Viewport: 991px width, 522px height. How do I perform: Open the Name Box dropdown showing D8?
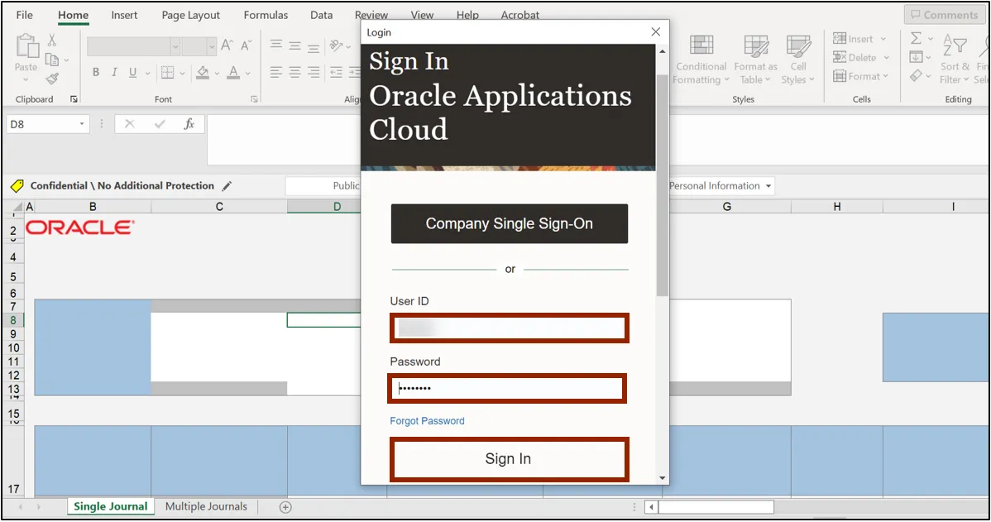(82, 124)
